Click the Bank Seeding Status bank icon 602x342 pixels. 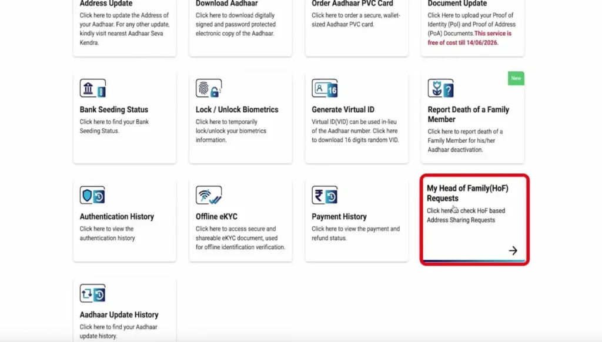click(92, 89)
